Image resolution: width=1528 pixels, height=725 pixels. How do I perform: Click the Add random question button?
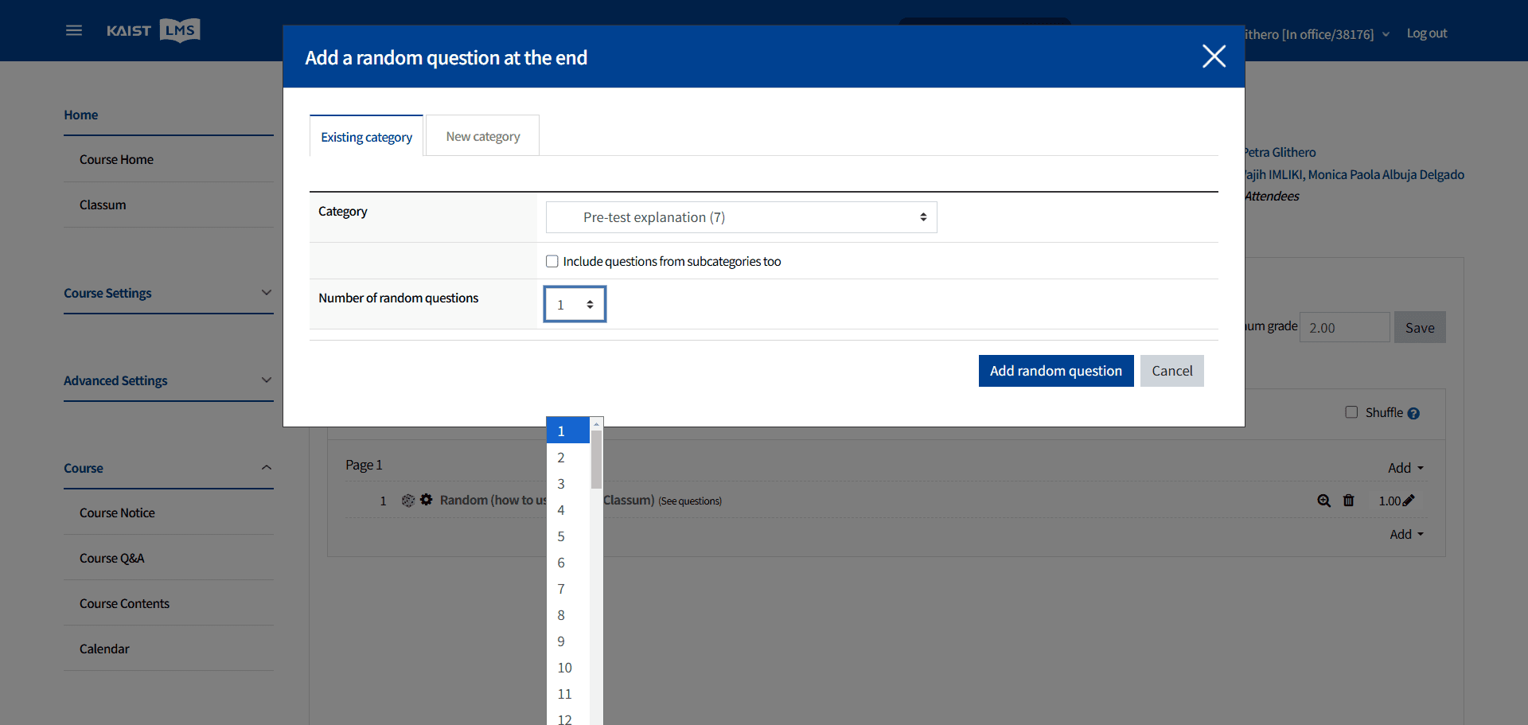(x=1056, y=371)
